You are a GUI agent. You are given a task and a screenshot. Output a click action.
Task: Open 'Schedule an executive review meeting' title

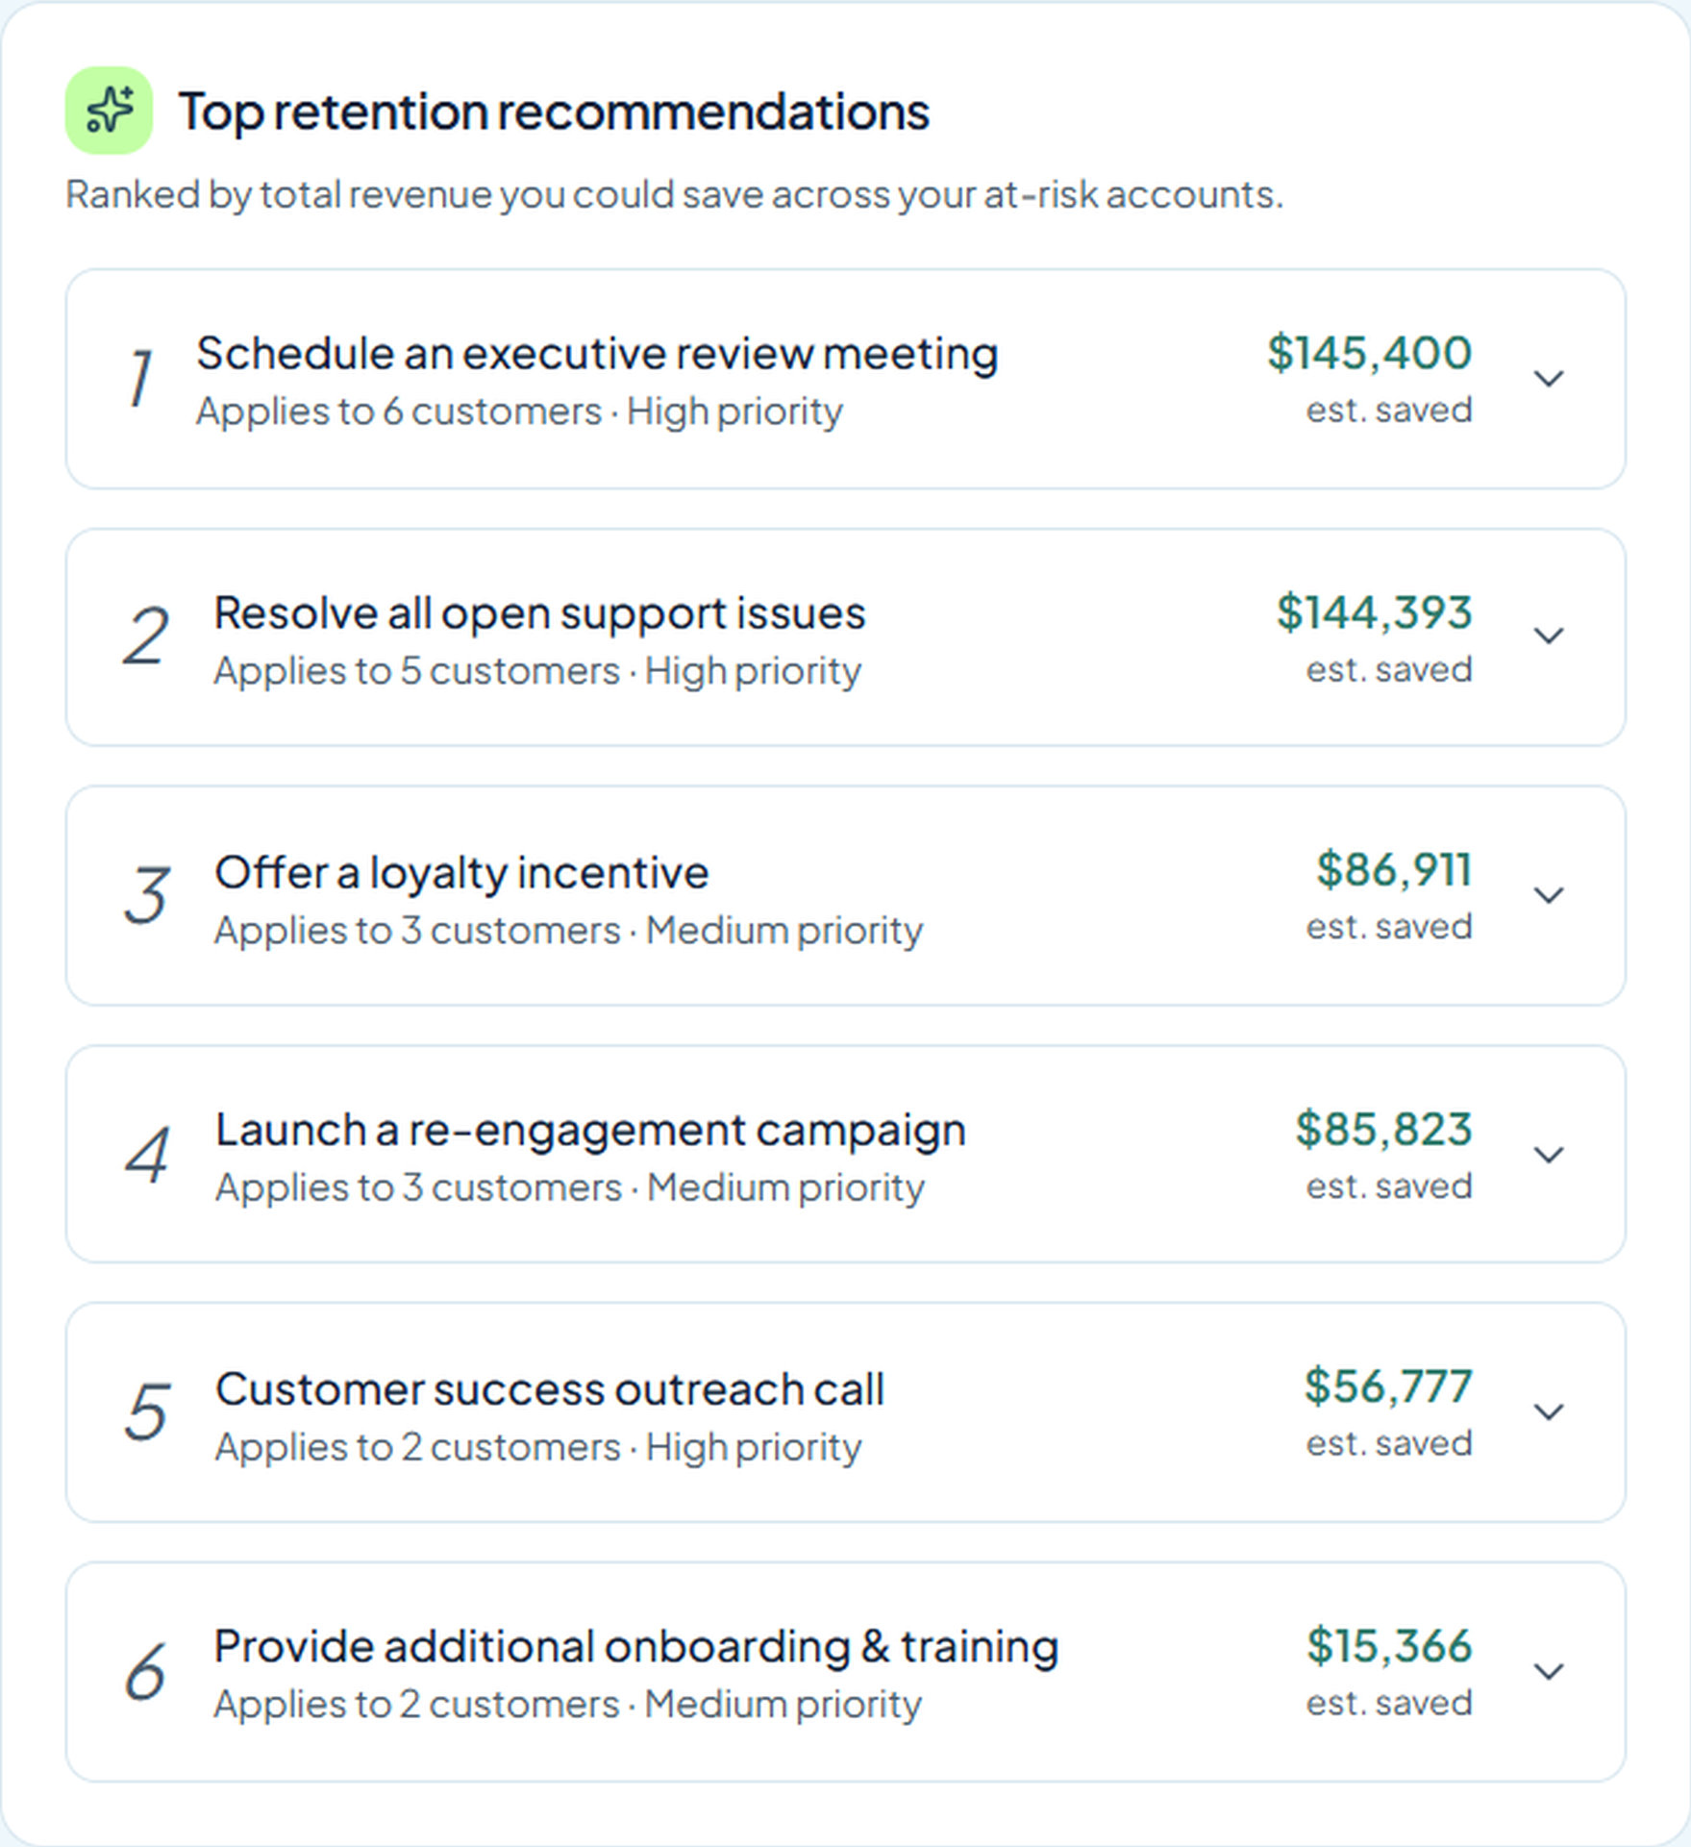pos(597,354)
